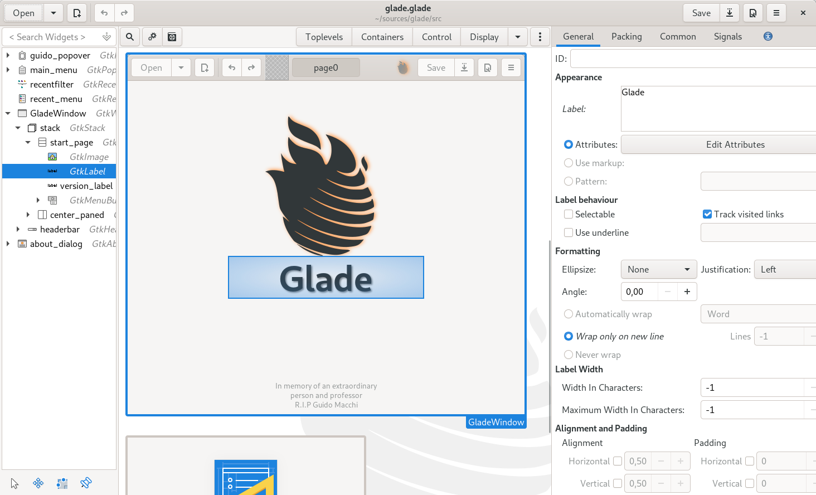Click the new project icon in the main header
This screenshot has width=816, height=495.
tap(77, 13)
